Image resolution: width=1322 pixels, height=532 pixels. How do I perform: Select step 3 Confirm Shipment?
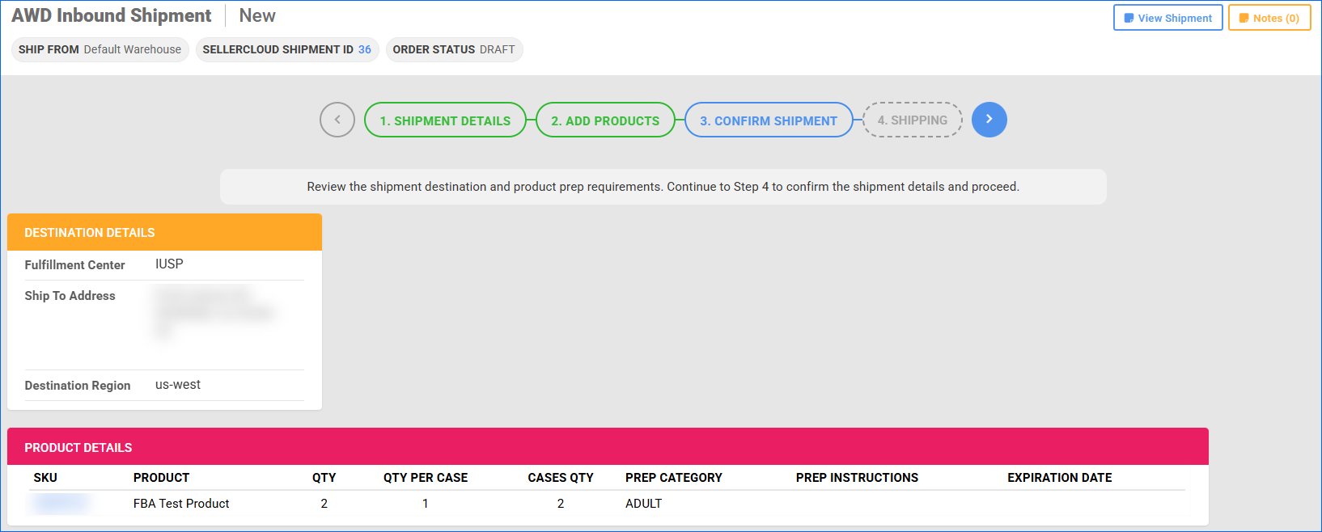click(x=768, y=120)
